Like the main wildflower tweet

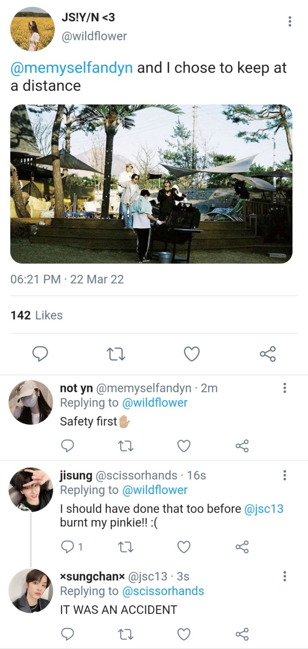tap(192, 354)
